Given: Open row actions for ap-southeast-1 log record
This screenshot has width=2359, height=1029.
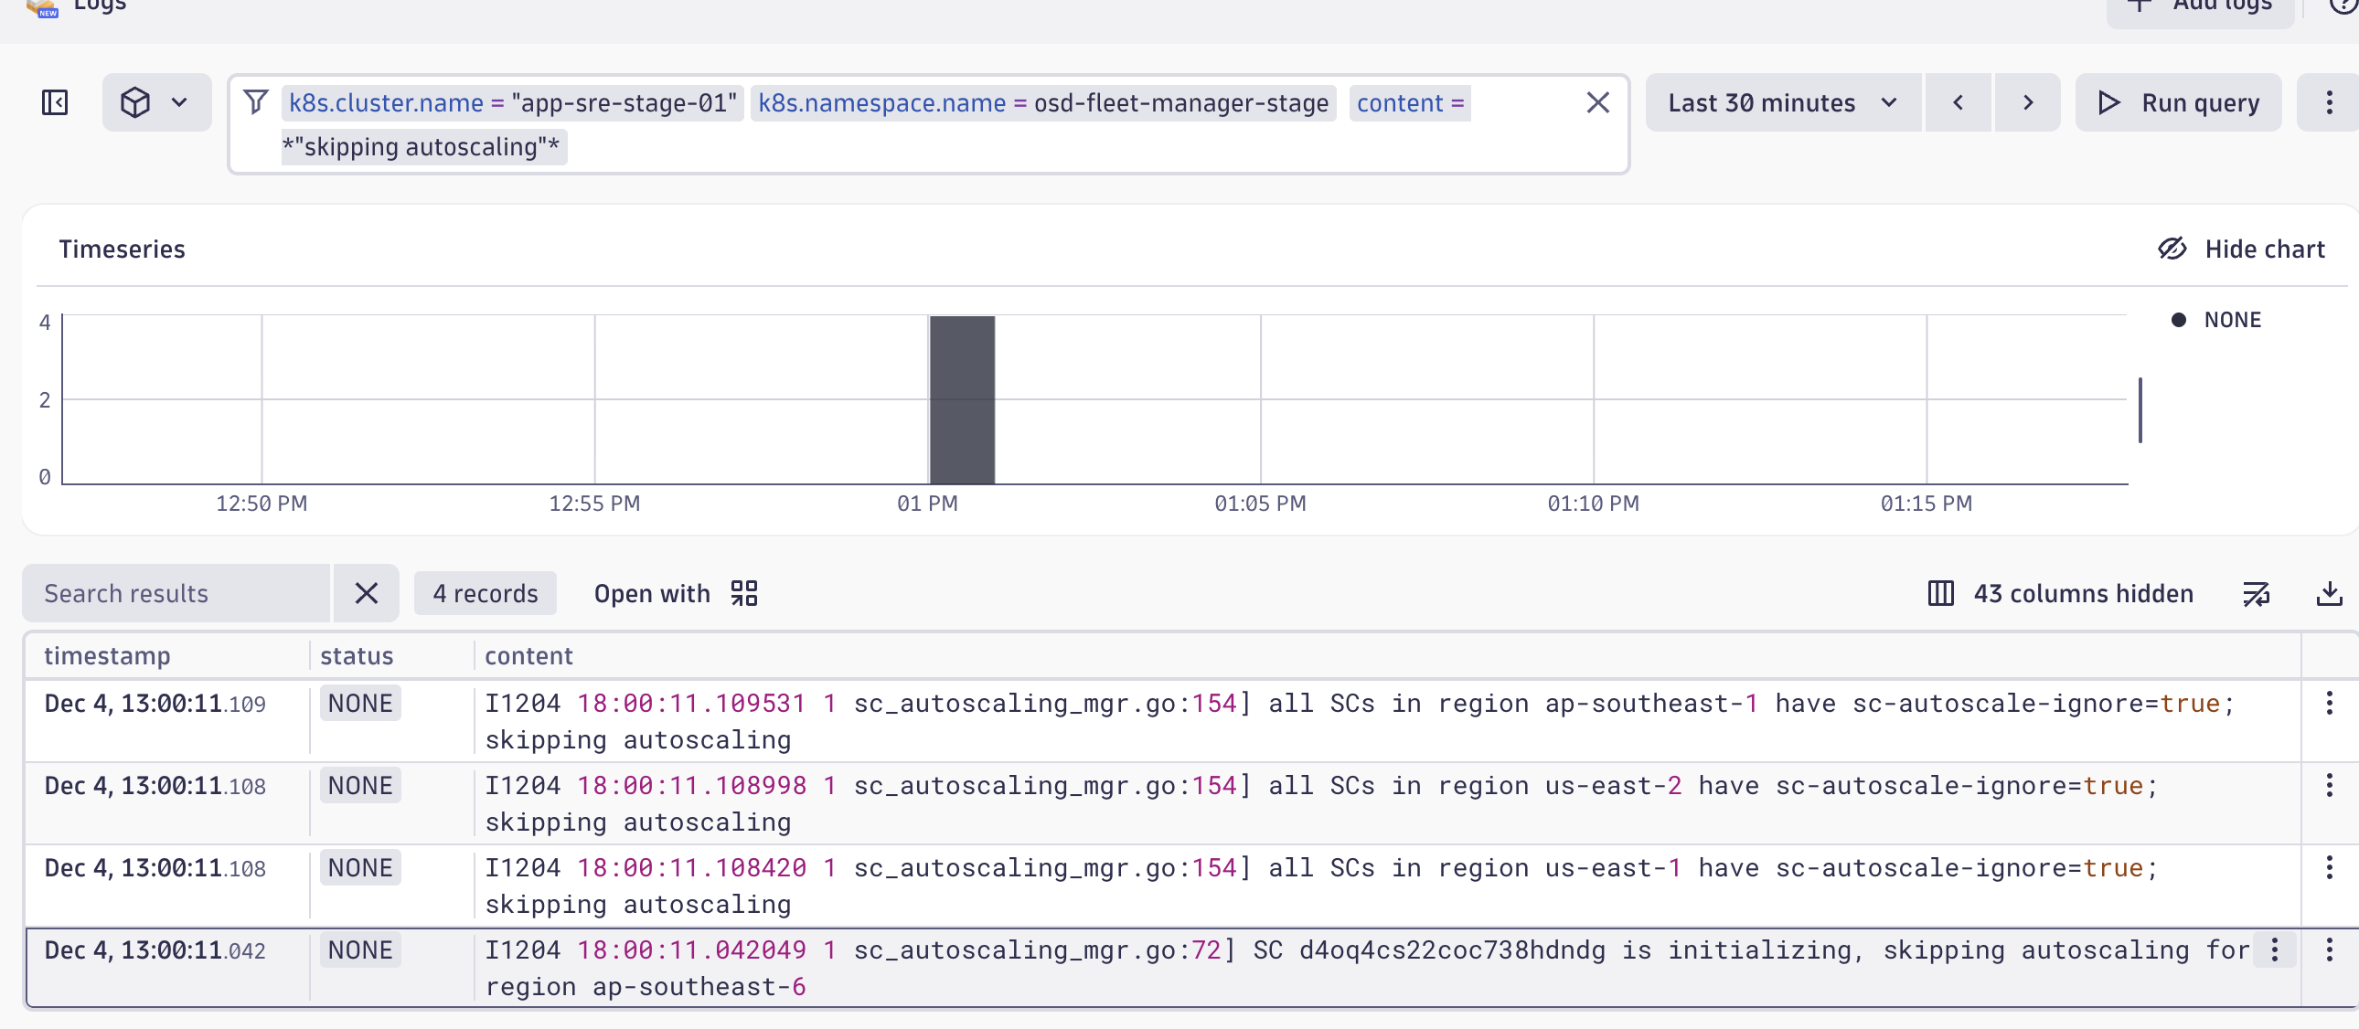Looking at the screenshot, I should pos(2329,703).
